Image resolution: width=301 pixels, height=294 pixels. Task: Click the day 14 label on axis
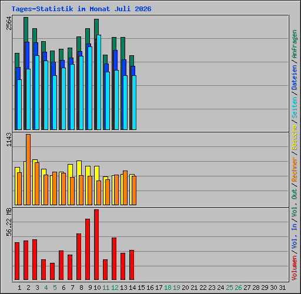coord(132,288)
